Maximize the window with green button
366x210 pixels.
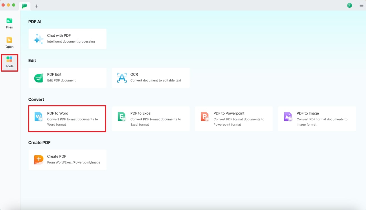pyautogui.click(x=14, y=5)
